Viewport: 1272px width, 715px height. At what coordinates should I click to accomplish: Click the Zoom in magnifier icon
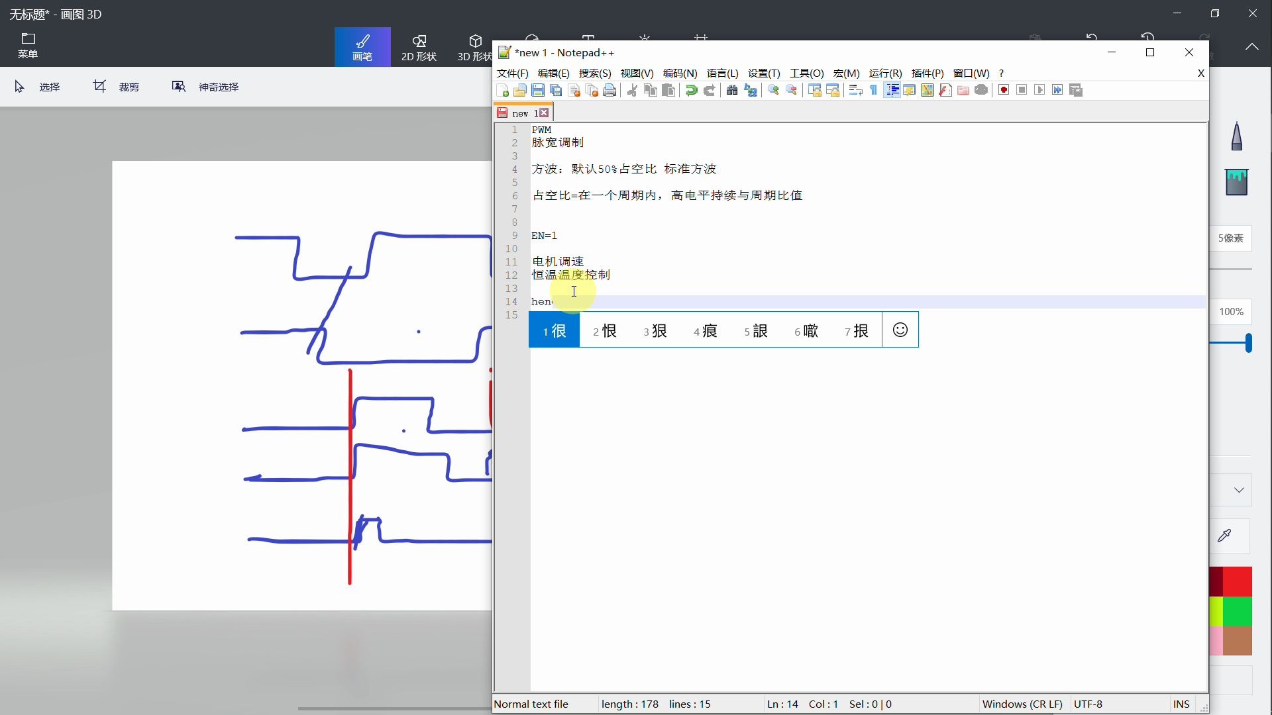point(773,91)
